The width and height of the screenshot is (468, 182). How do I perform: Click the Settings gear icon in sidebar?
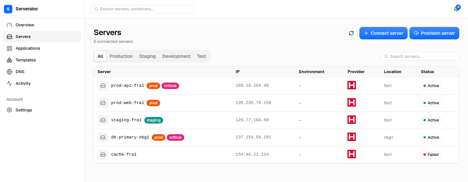click(x=9, y=110)
